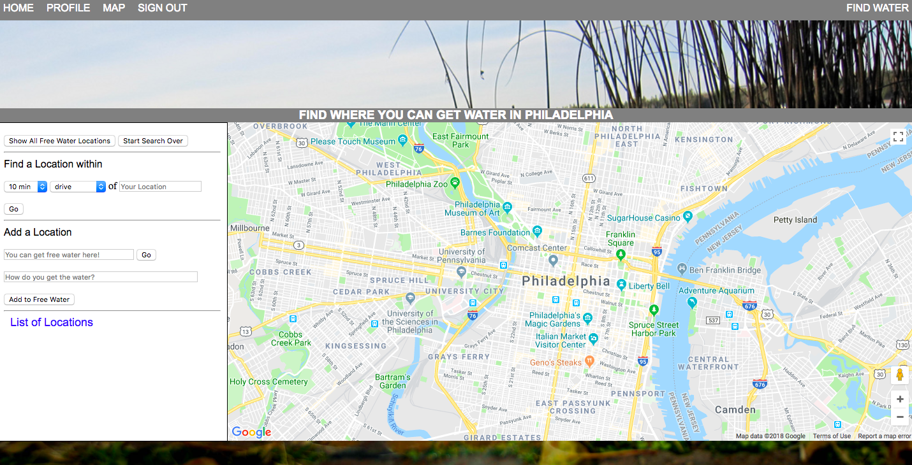Click the Cobbs Creek Park label
This screenshot has height=465, width=912.
click(x=291, y=338)
